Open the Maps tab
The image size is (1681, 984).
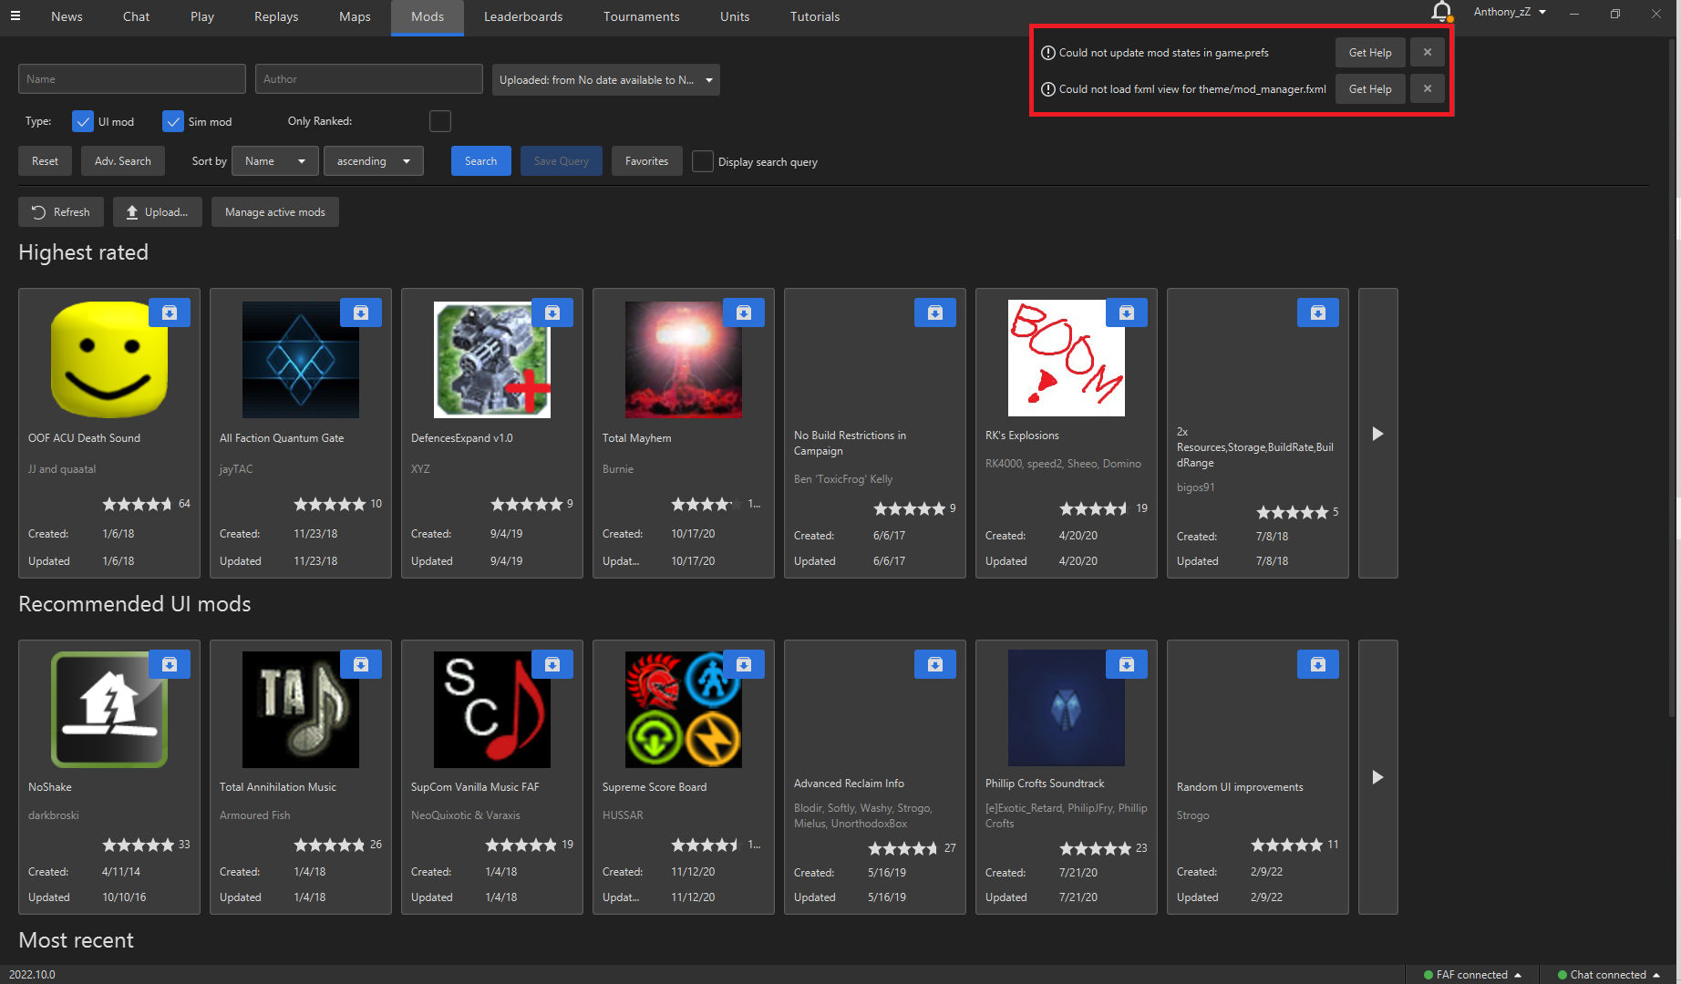tap(355, 16)
